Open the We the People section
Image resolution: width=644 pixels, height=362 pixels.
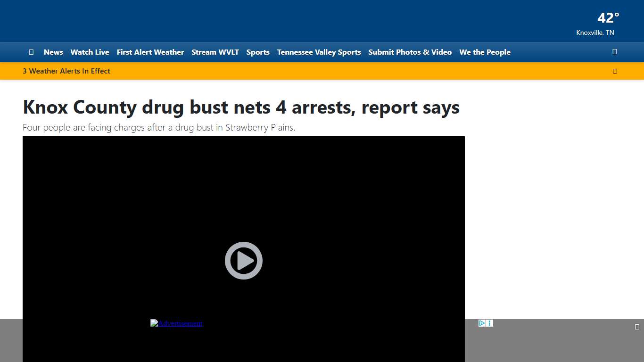(485, 52)
